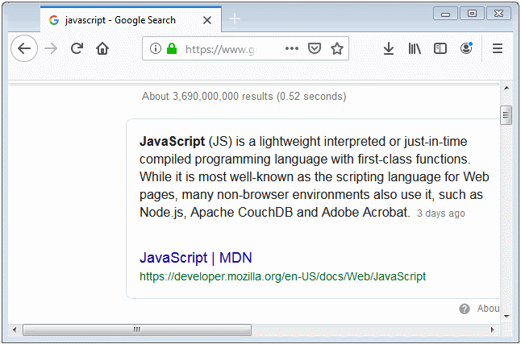Screen dimensions: 521x344
Task: Click the Google favicon on the tab
Action: [x=54, y=20]
